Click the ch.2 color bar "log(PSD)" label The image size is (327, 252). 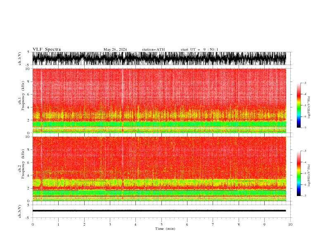point(309,175)
